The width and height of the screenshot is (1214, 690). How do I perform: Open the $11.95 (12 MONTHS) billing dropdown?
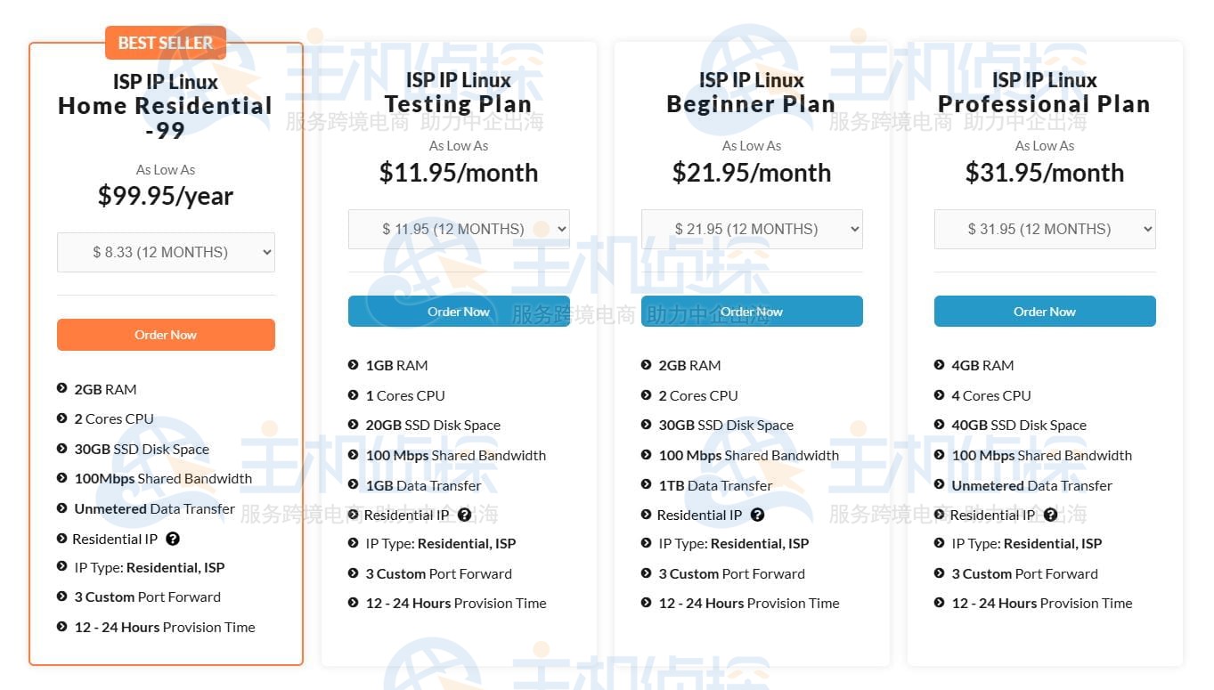click(x=459, y=229)
